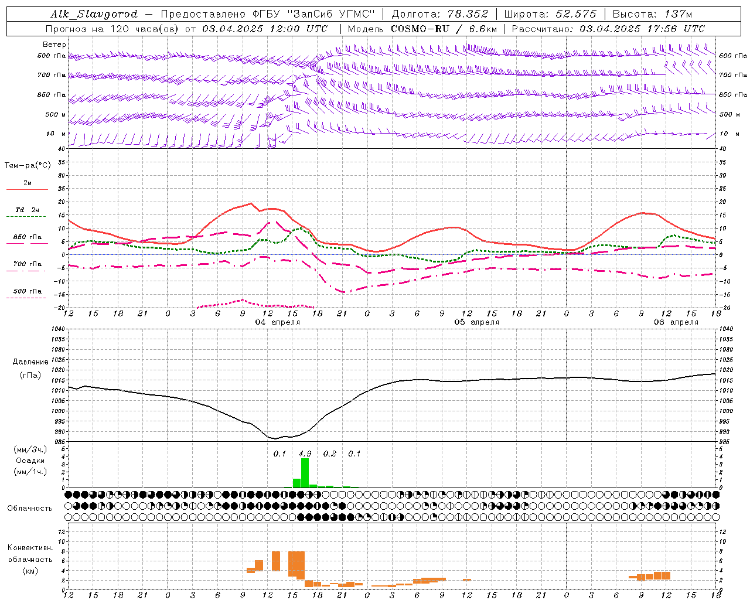Click the (гПа) unit under Давление

30,376
